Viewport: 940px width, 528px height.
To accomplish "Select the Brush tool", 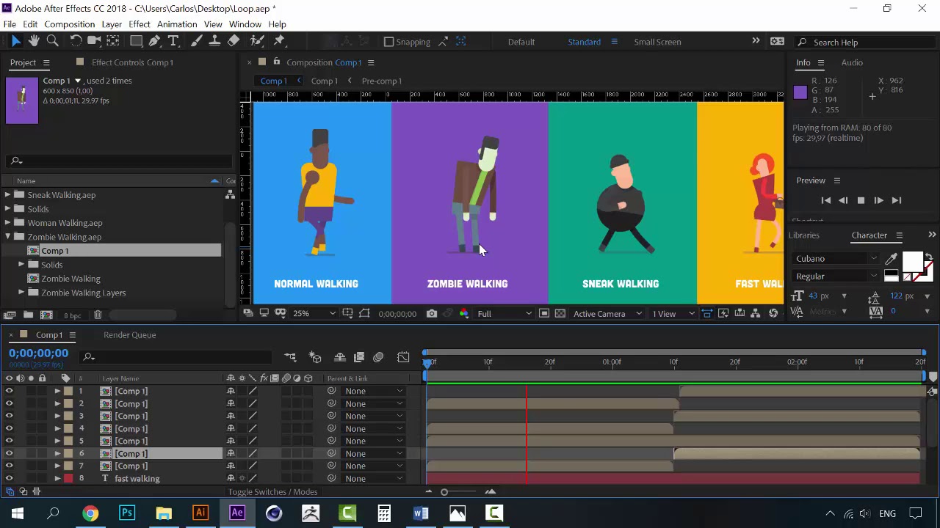I will [197, 41].
